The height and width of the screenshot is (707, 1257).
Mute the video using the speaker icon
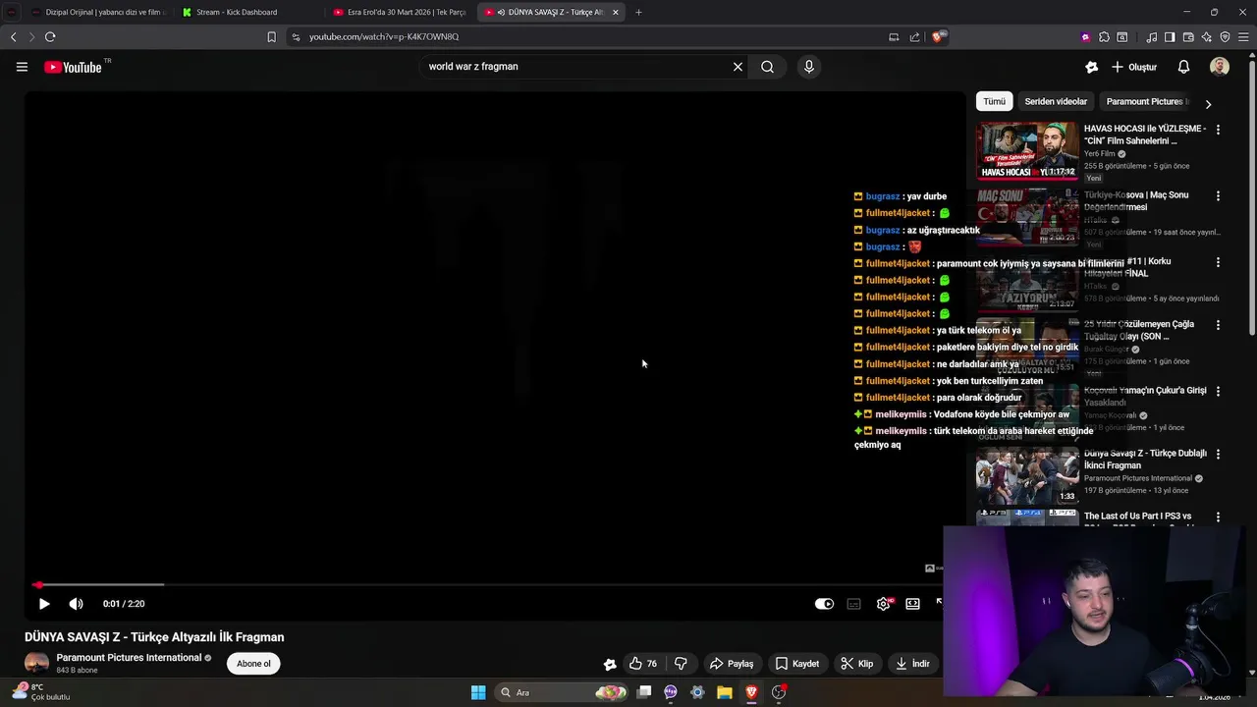pos(77,604)
